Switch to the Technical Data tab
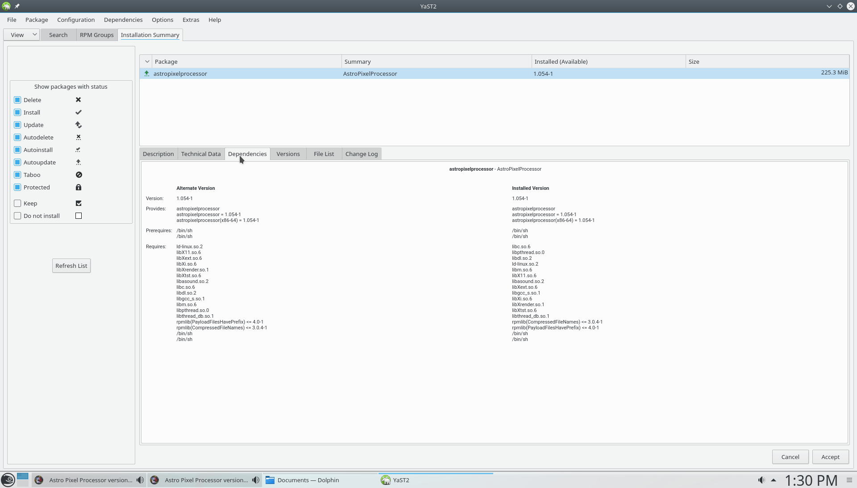857x488 pixels. (x=201, y=154)
